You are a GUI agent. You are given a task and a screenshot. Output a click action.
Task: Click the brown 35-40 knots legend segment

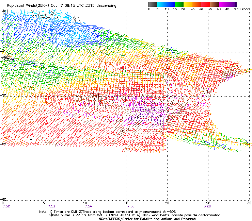tap(215, 4)
